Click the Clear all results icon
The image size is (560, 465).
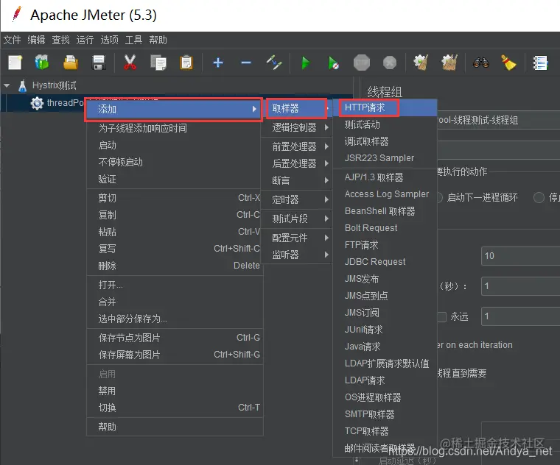tap(449, 63)
